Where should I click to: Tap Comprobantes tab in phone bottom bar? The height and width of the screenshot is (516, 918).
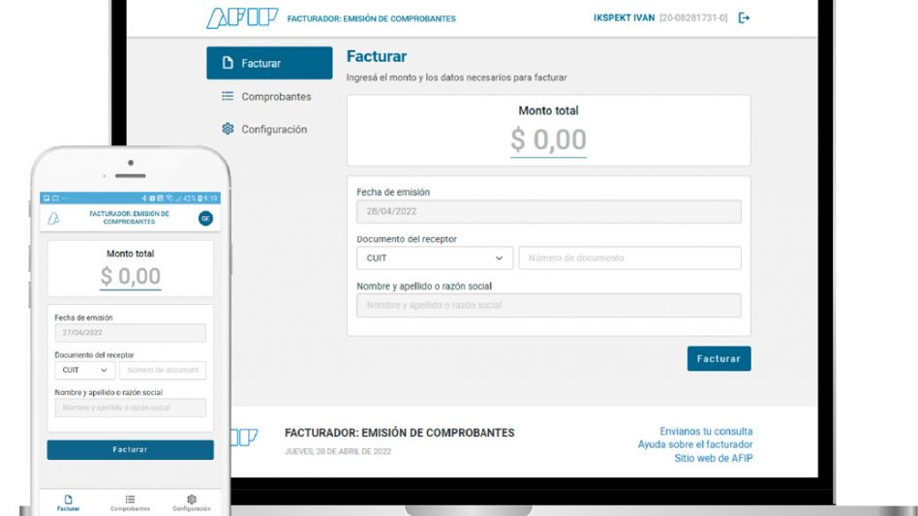click(x=130, y=502)
